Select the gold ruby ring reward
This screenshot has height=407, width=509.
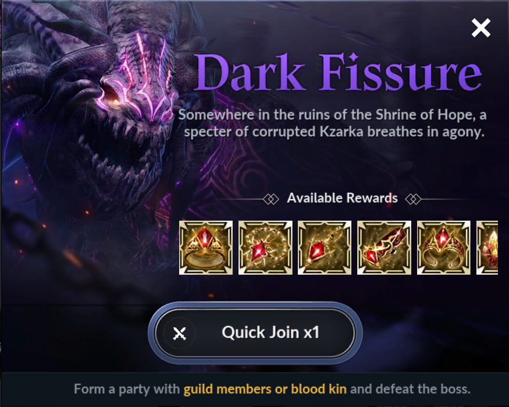pyautogui.click(x=206, y=247)
